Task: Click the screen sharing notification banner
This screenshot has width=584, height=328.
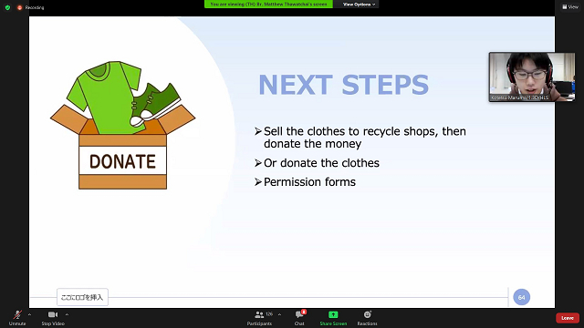Action: click(268, 4)
